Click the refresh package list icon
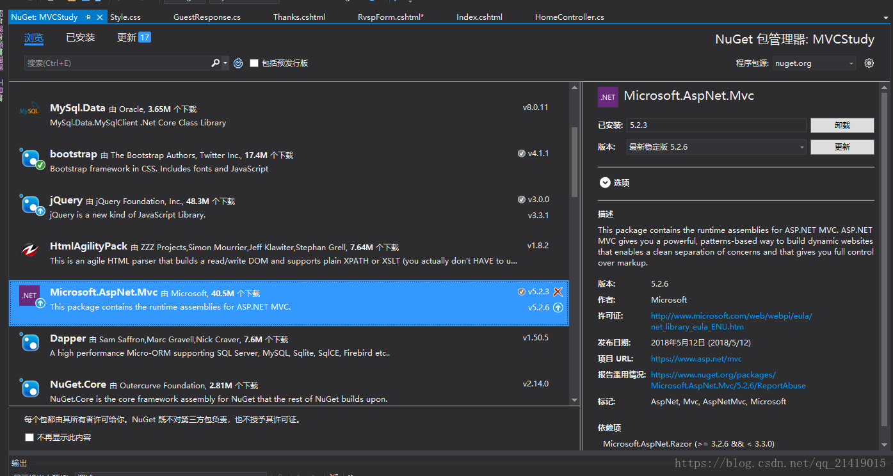 click(238, 63)
